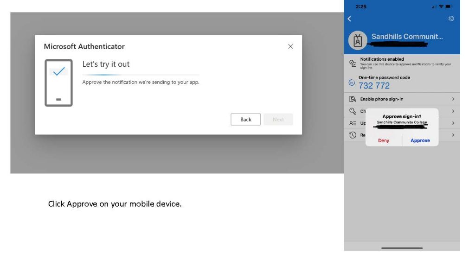
Task: Tap the Wi-Fi icon in phone status bar
Action: pos(441,6)
